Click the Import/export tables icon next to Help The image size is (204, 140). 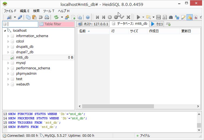[x=79, y=17]
